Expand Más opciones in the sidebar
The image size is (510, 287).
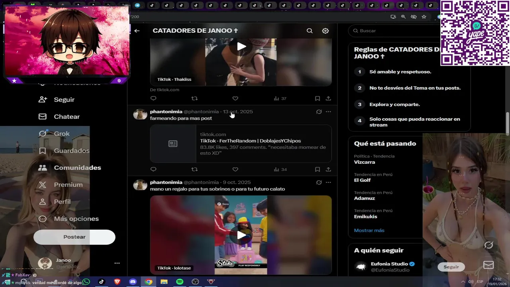pos(69,219)
